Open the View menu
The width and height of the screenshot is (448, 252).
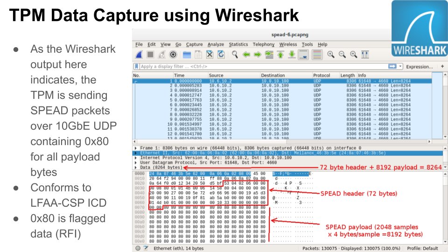coord(165,44)
